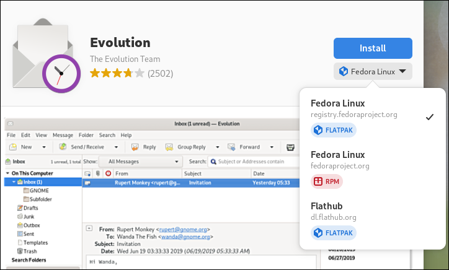Open the Fedora Linux source dropdown under Install
The width and height of the screenshot is (449, 270).
(x=373, y=71)
